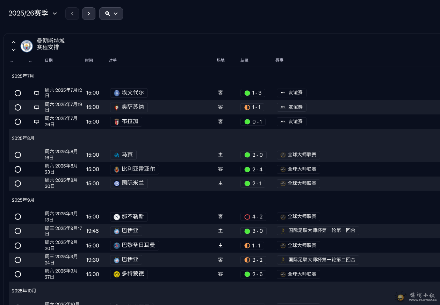Click the 多特蒙德 club crest icon
Image resolution: width=440 pixels, height=305 pixels.
(117, 274)
